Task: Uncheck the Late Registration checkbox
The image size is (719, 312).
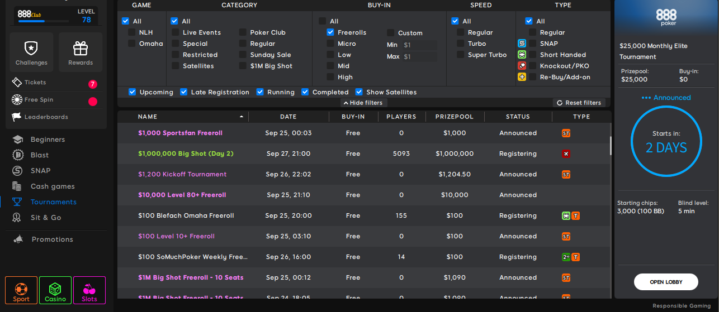Action: click(x=184, y=92)
